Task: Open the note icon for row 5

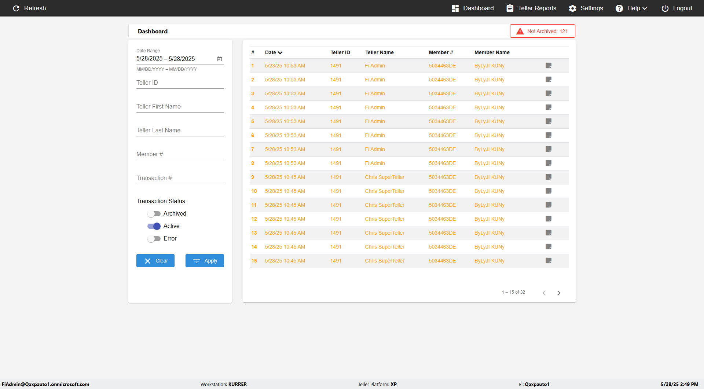Action: [x=549, y=121]
